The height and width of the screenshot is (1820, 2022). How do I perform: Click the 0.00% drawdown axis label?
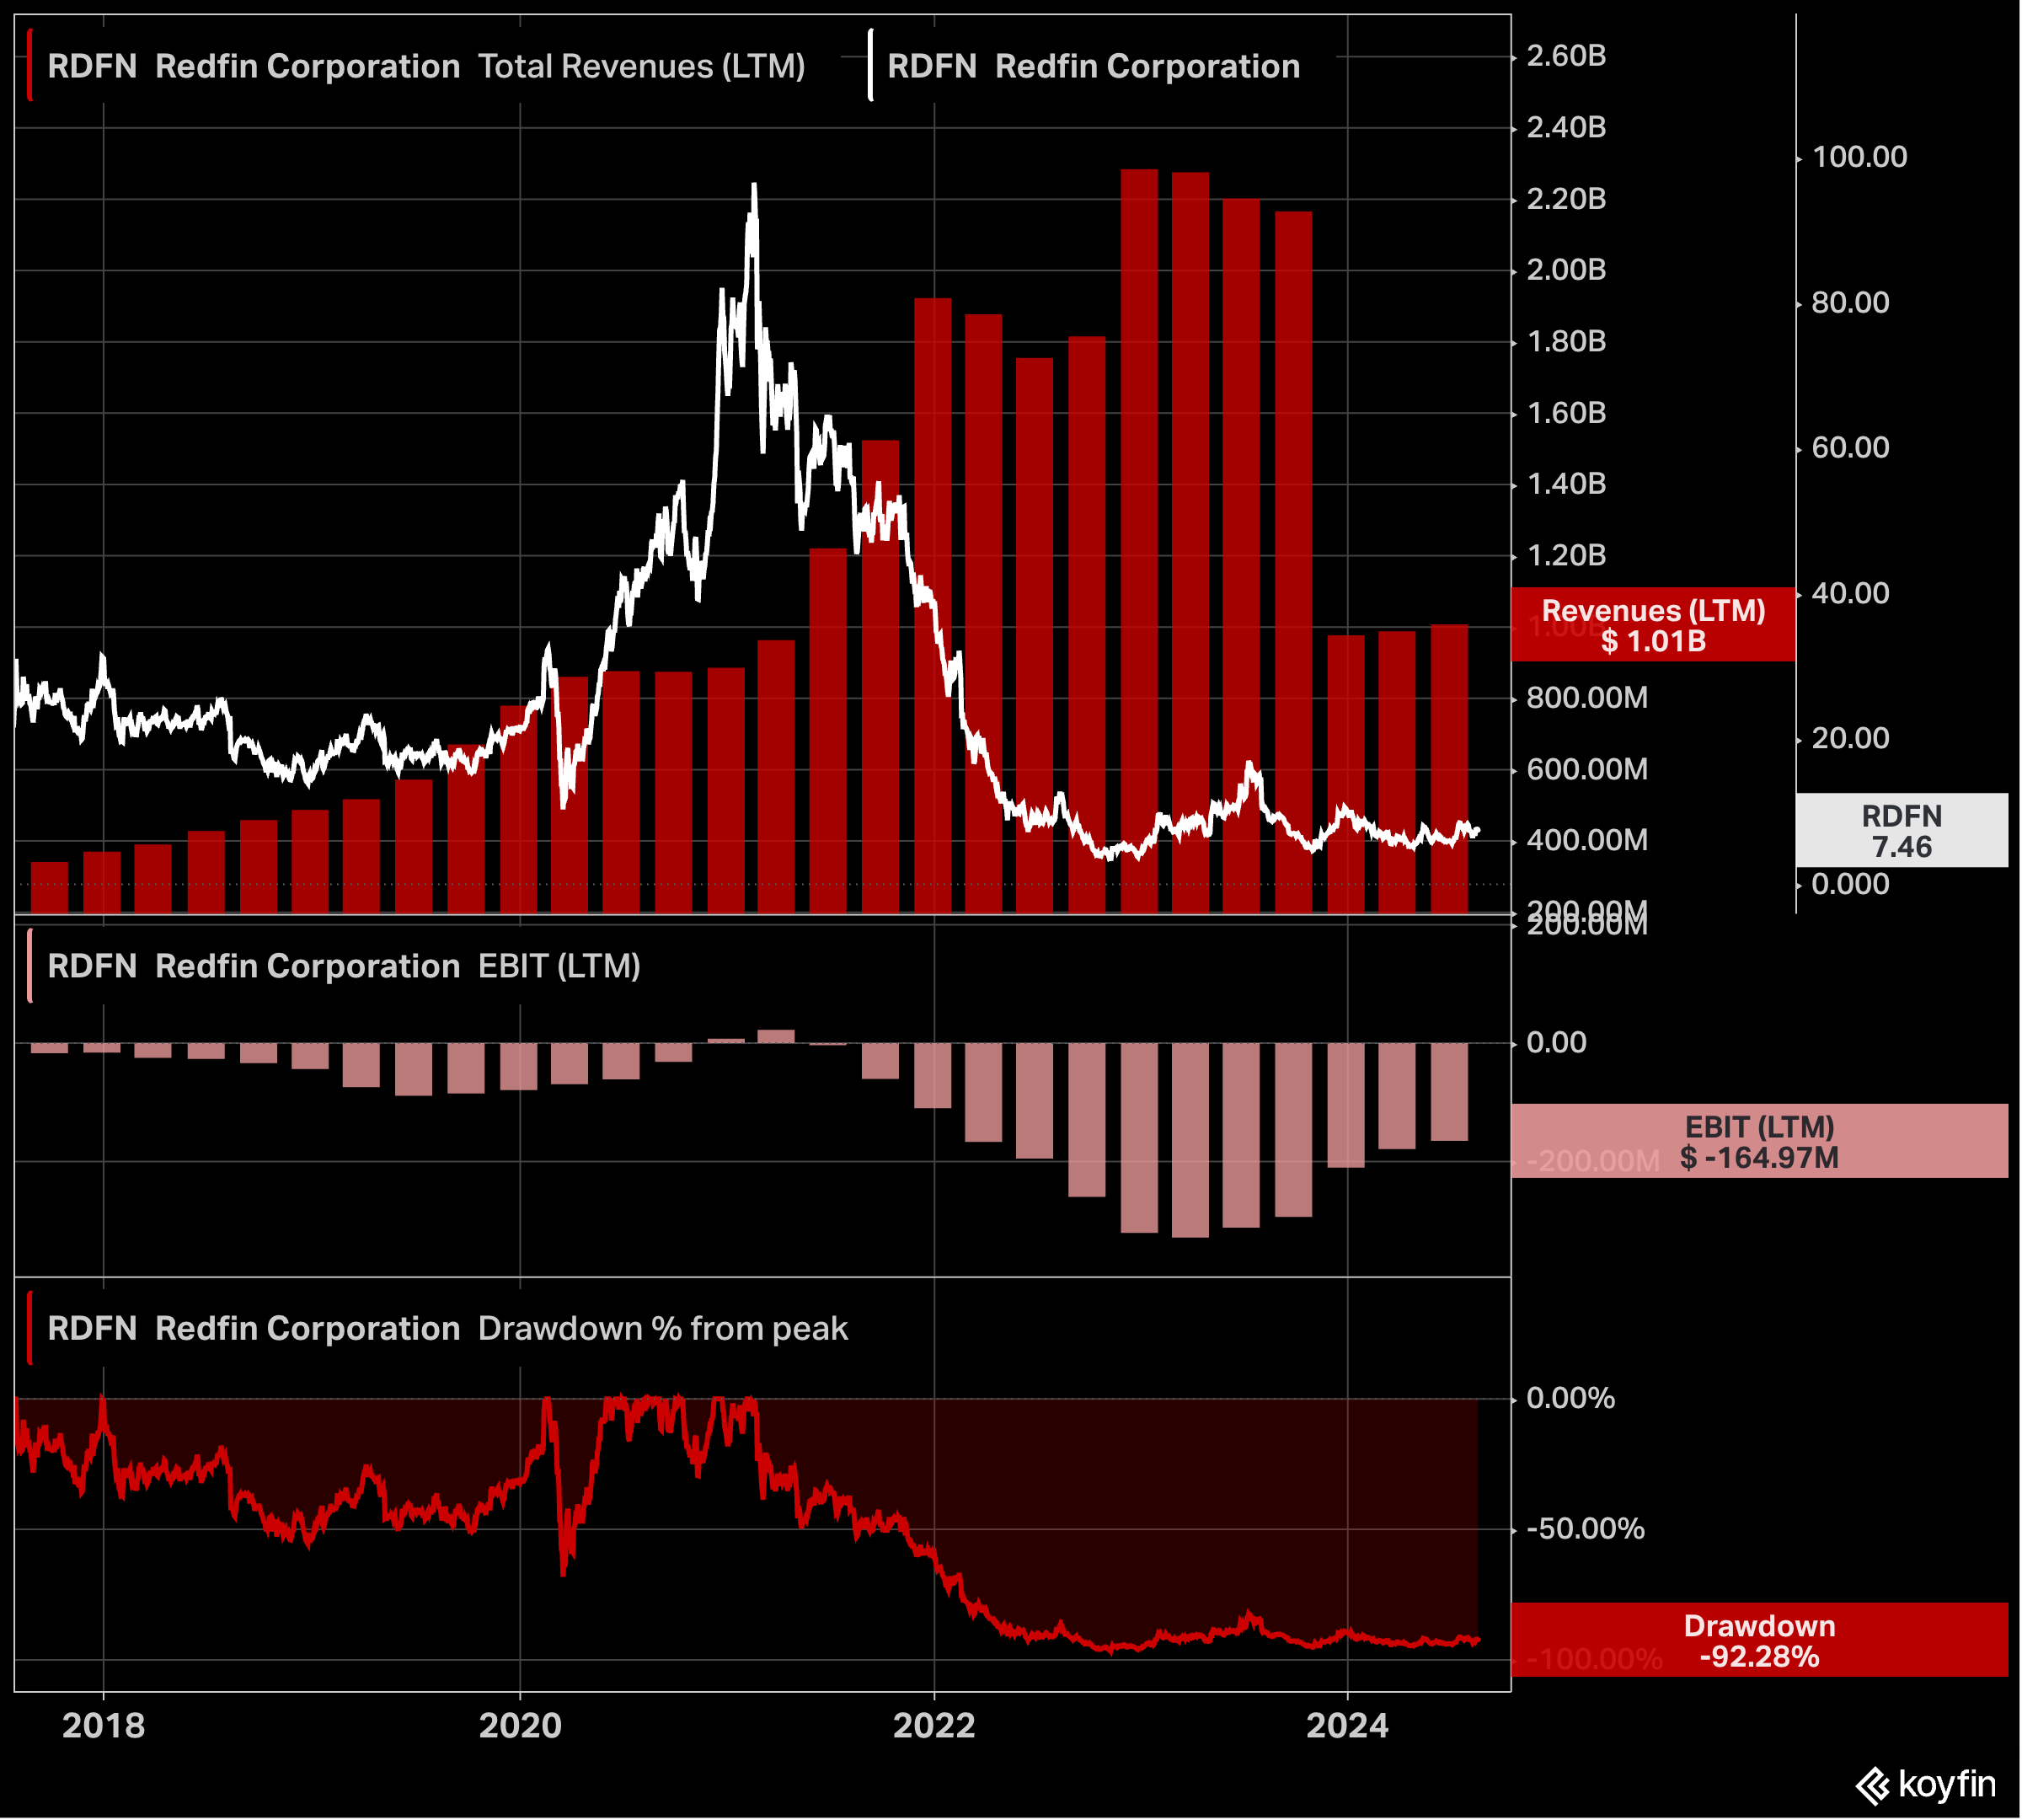click(1570, 1399)
